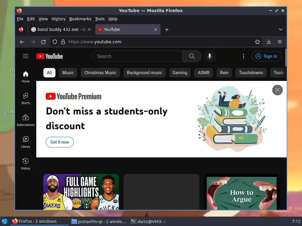Screen dimensions: 302x226
Task: Open the View menu
Action: pos(43,19)
